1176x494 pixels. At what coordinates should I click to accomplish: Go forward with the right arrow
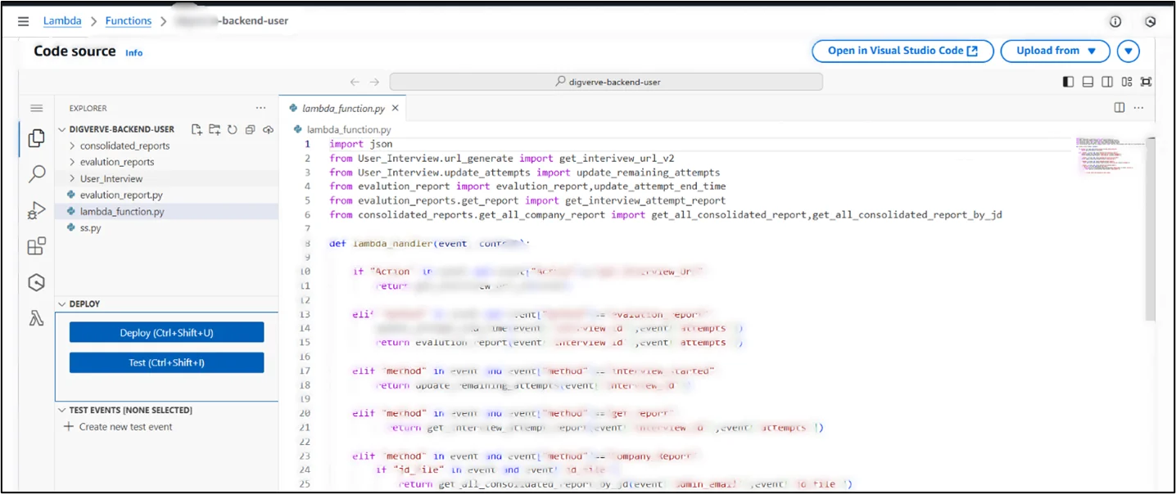click(374, 82)
